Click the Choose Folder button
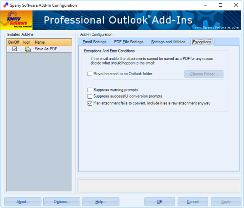Viewport: 244px width, 208px height. click(x=204, y=74)
